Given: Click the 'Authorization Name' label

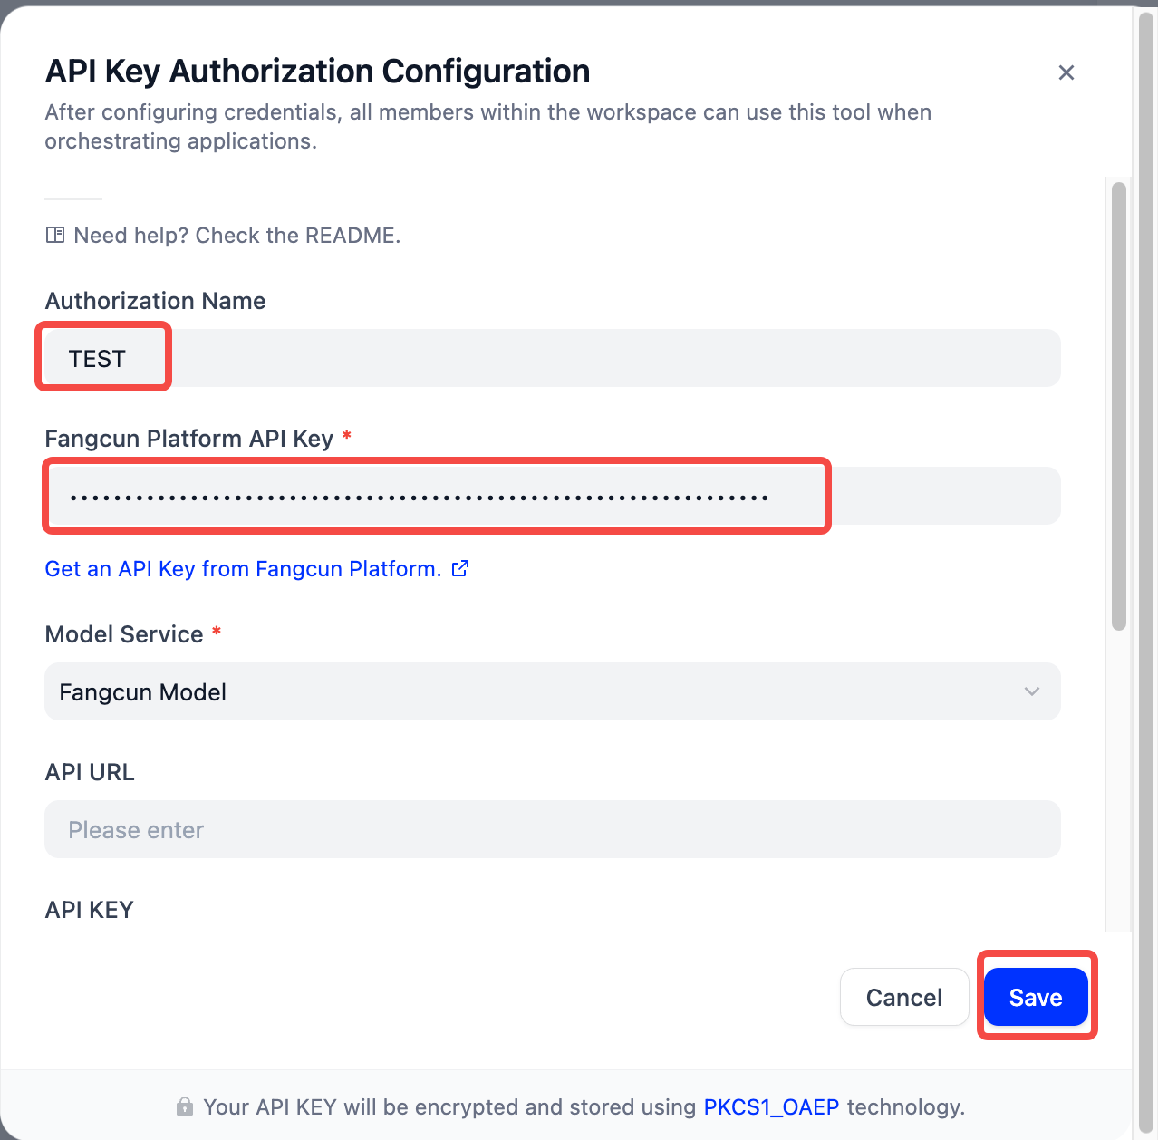Looking at the screenshot, I should click(155, 301).
